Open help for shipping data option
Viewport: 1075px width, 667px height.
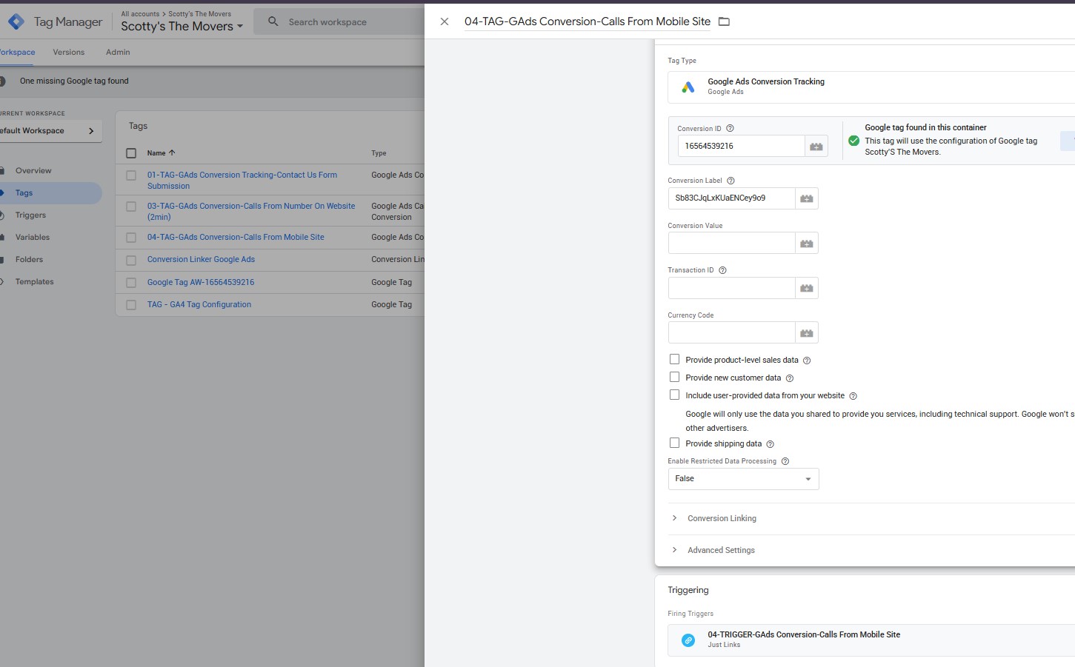point(770,444)
